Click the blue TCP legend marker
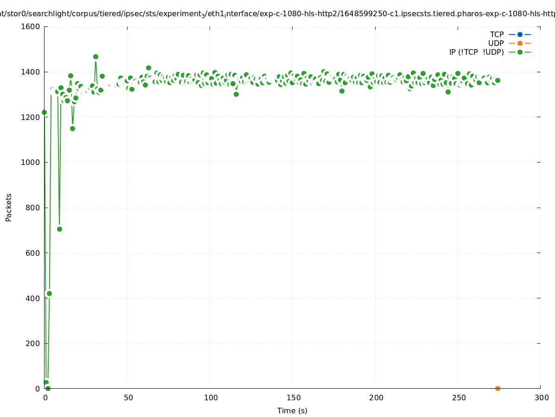Image resolution: width=555 pixels, height=417 pixels. point(520,34)
